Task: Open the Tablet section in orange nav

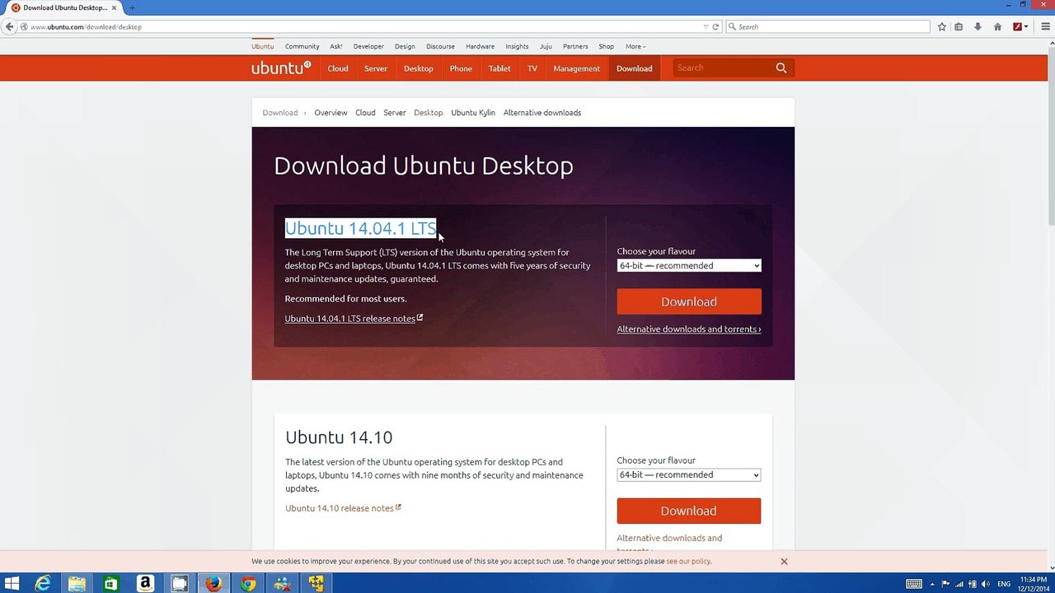Action: (499, 68)
